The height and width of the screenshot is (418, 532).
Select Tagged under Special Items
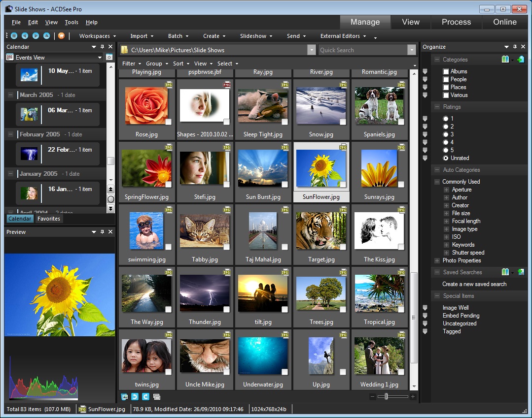pyautogui.click(x=451, y=331)
